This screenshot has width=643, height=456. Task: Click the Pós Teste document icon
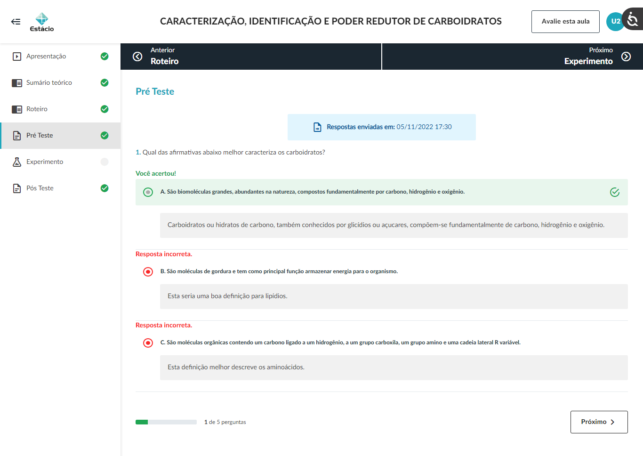(17, 188)
